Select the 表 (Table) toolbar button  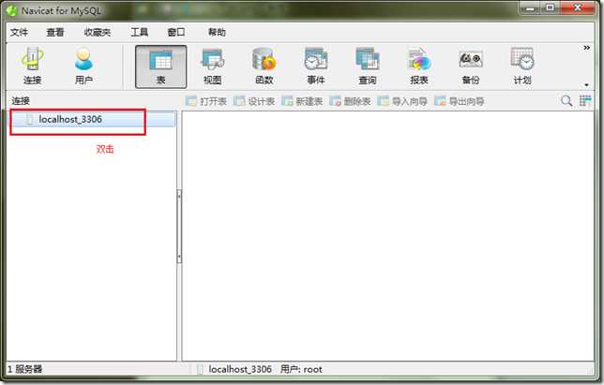tap(161, 67)
